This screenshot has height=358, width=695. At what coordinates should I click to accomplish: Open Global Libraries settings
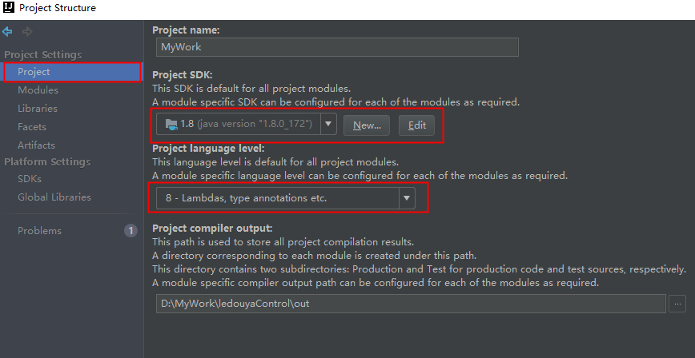click(x=54, y=197)
